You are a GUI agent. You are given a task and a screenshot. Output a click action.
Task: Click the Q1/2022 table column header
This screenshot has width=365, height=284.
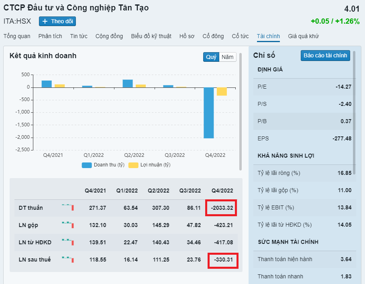(127, 191)
